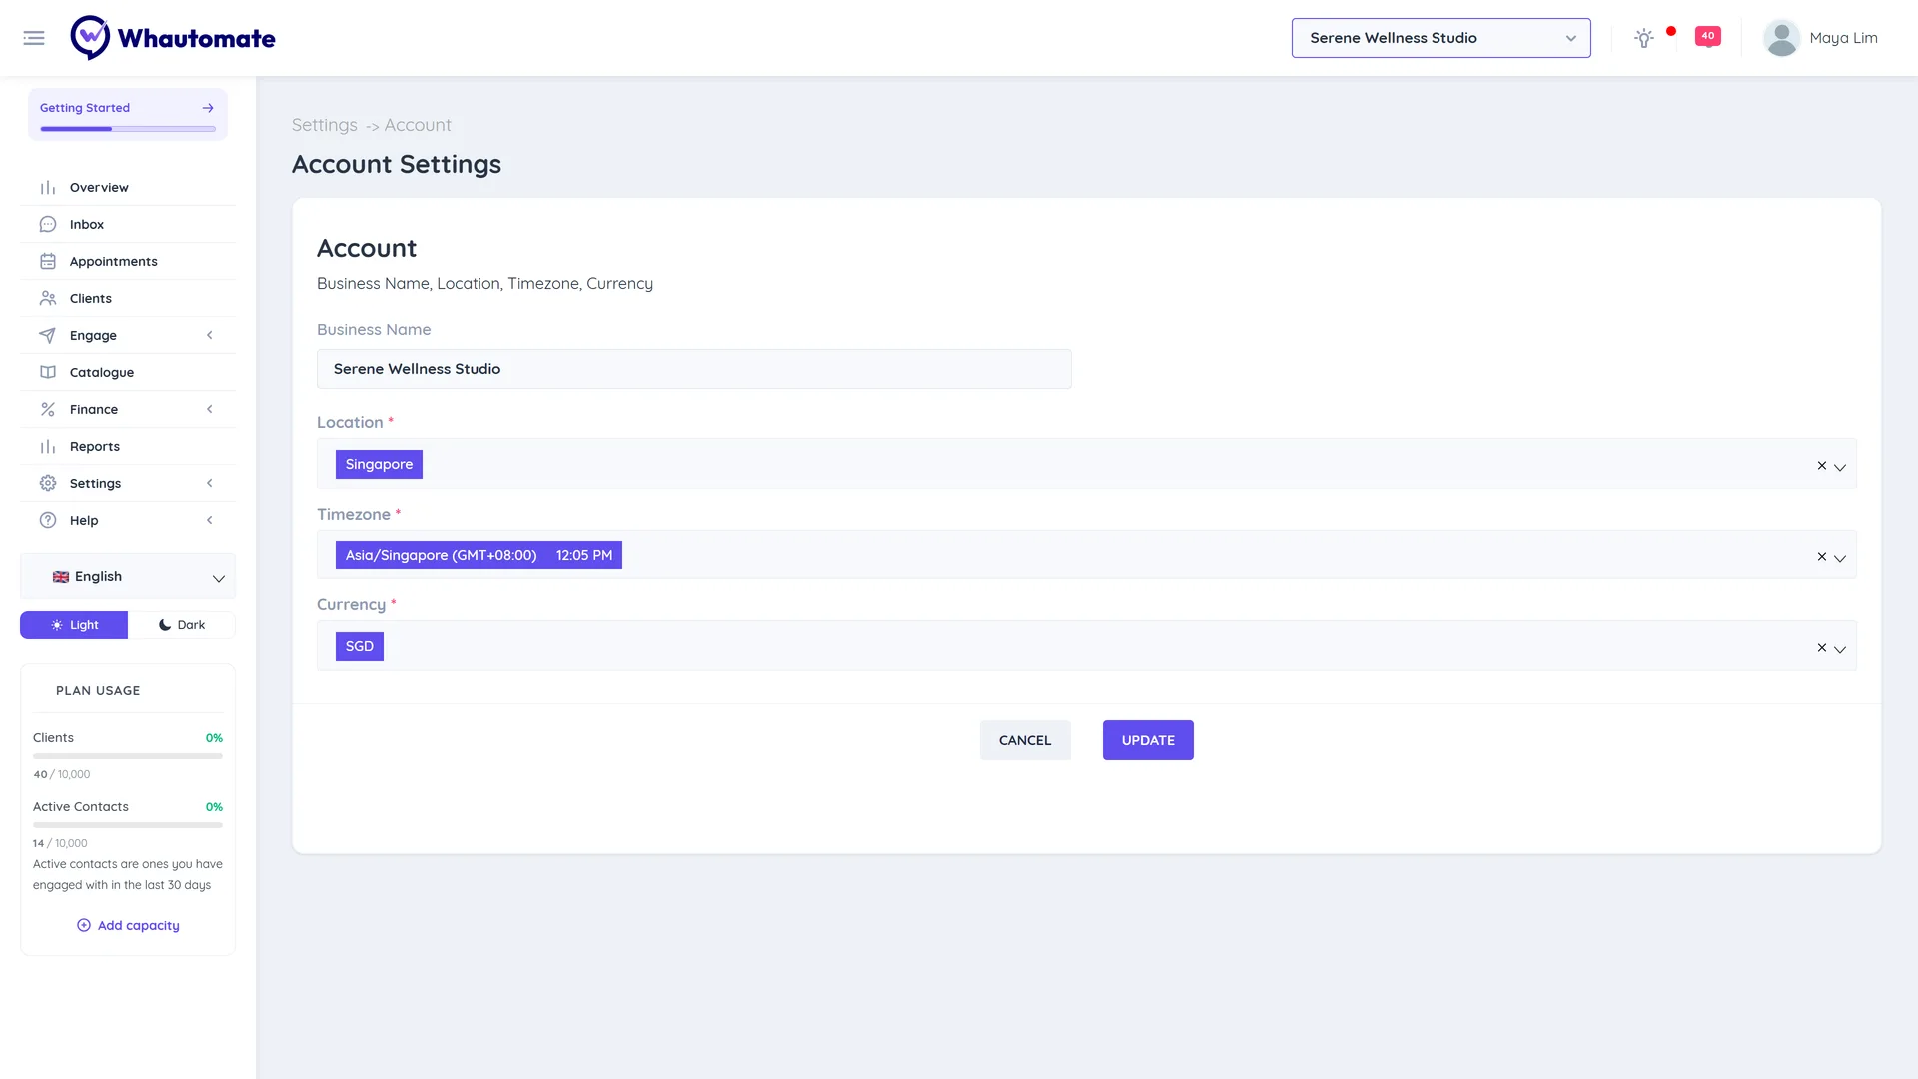Expand the Location dropdown arrow
This screenshot has width=1918, height=1079.
point(1840,467)
